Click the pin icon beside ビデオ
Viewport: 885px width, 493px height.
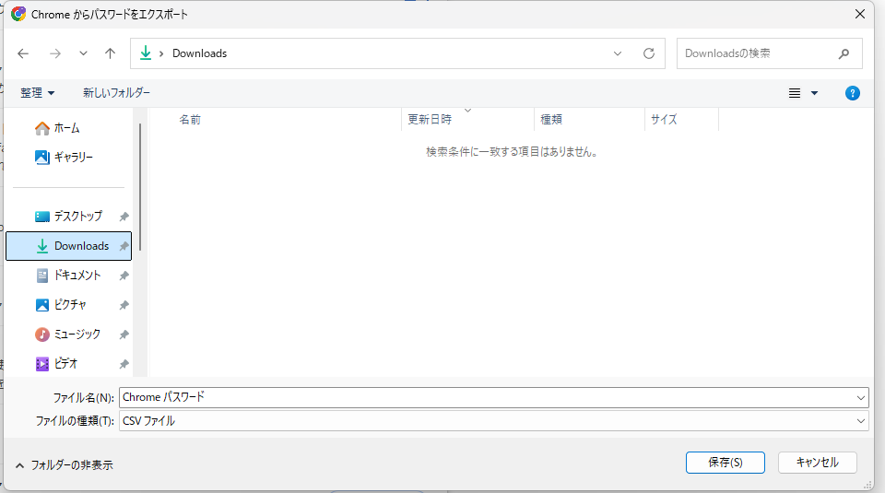(124, 364)
